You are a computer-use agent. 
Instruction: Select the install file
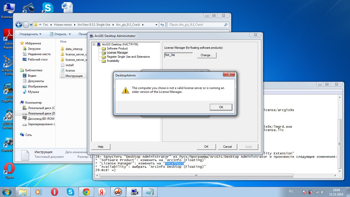69,65
